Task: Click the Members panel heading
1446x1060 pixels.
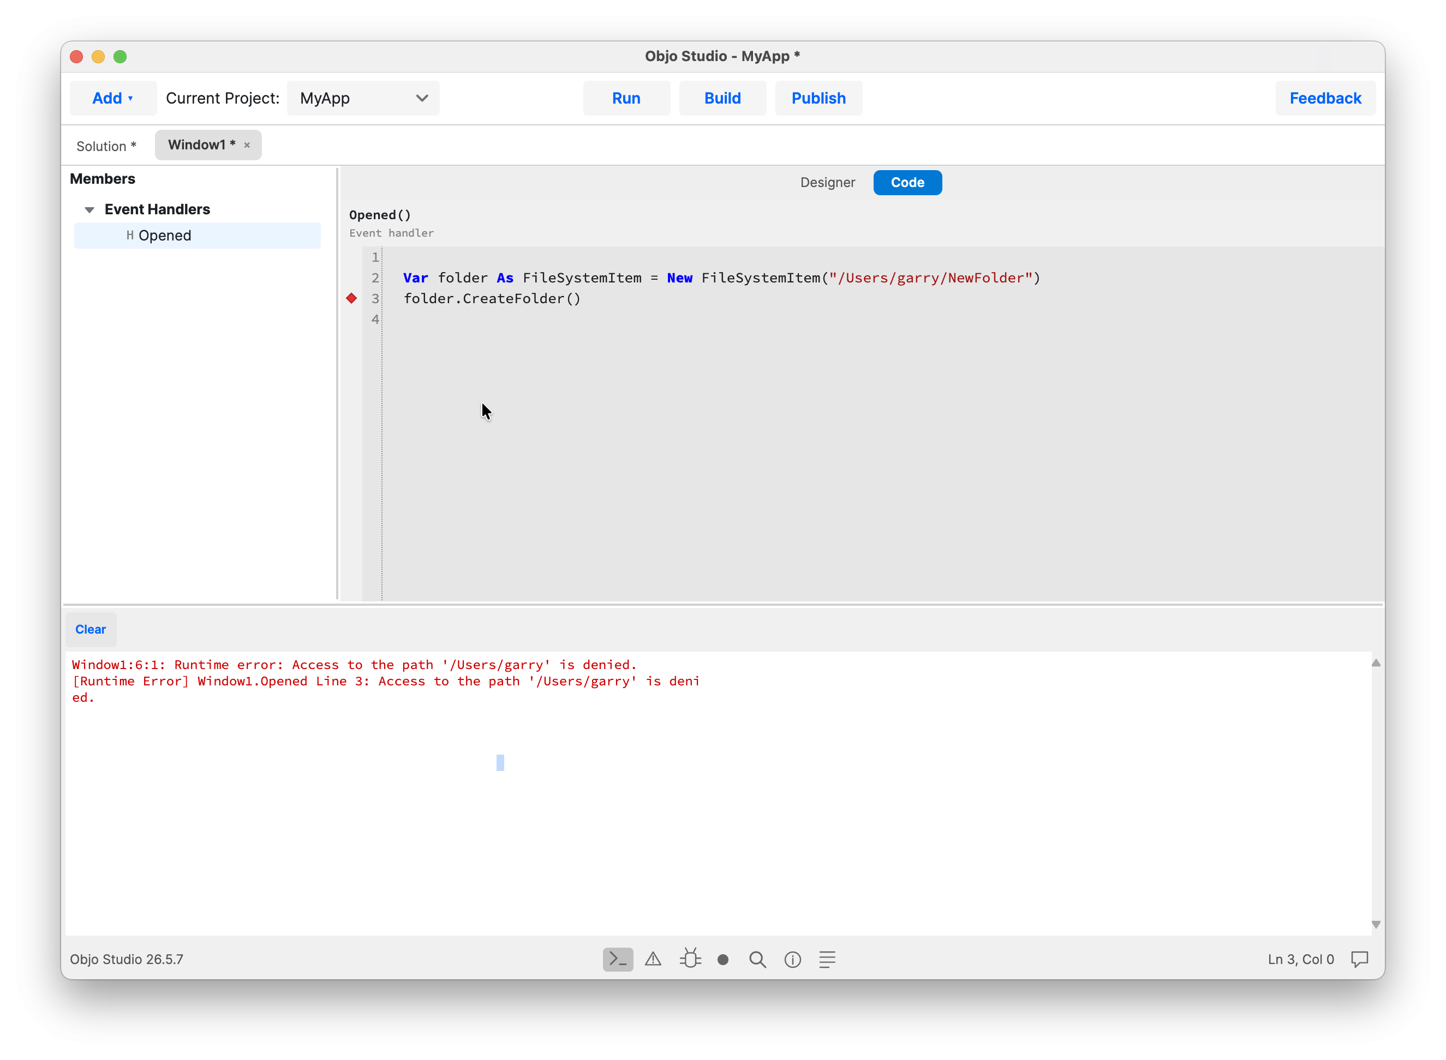Action: tap(103, 179)
